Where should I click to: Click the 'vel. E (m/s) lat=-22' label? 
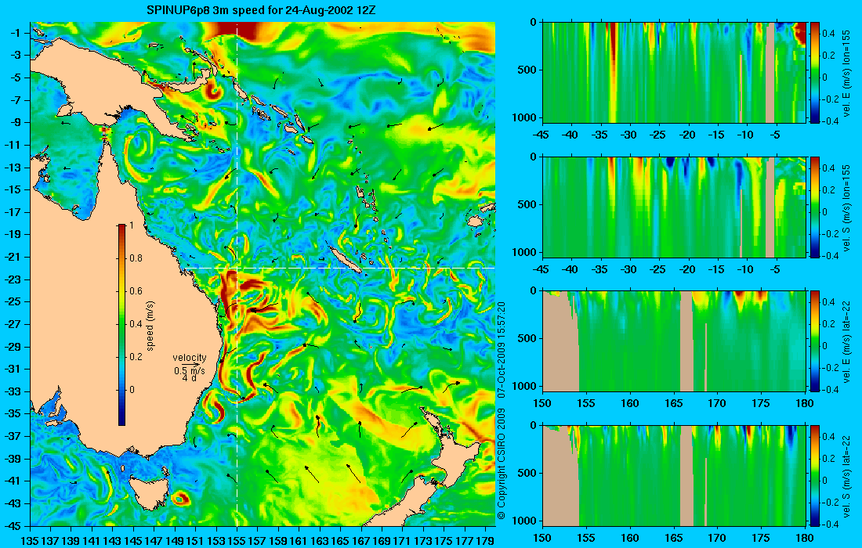coord(846,341)
